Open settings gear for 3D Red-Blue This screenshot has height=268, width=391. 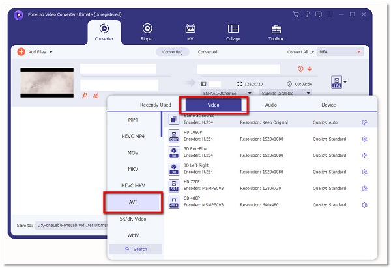364,155
